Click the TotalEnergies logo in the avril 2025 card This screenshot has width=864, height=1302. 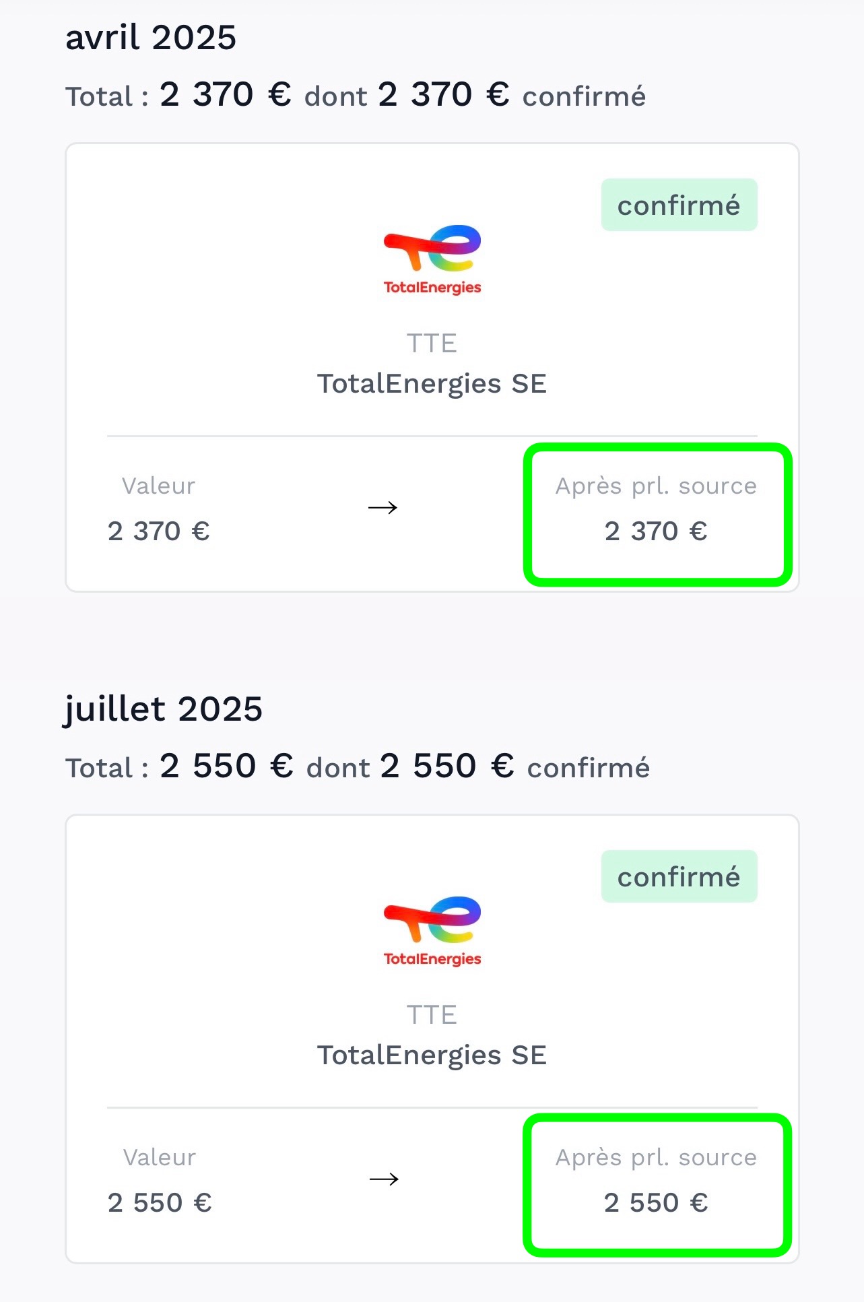coord(432,259)
